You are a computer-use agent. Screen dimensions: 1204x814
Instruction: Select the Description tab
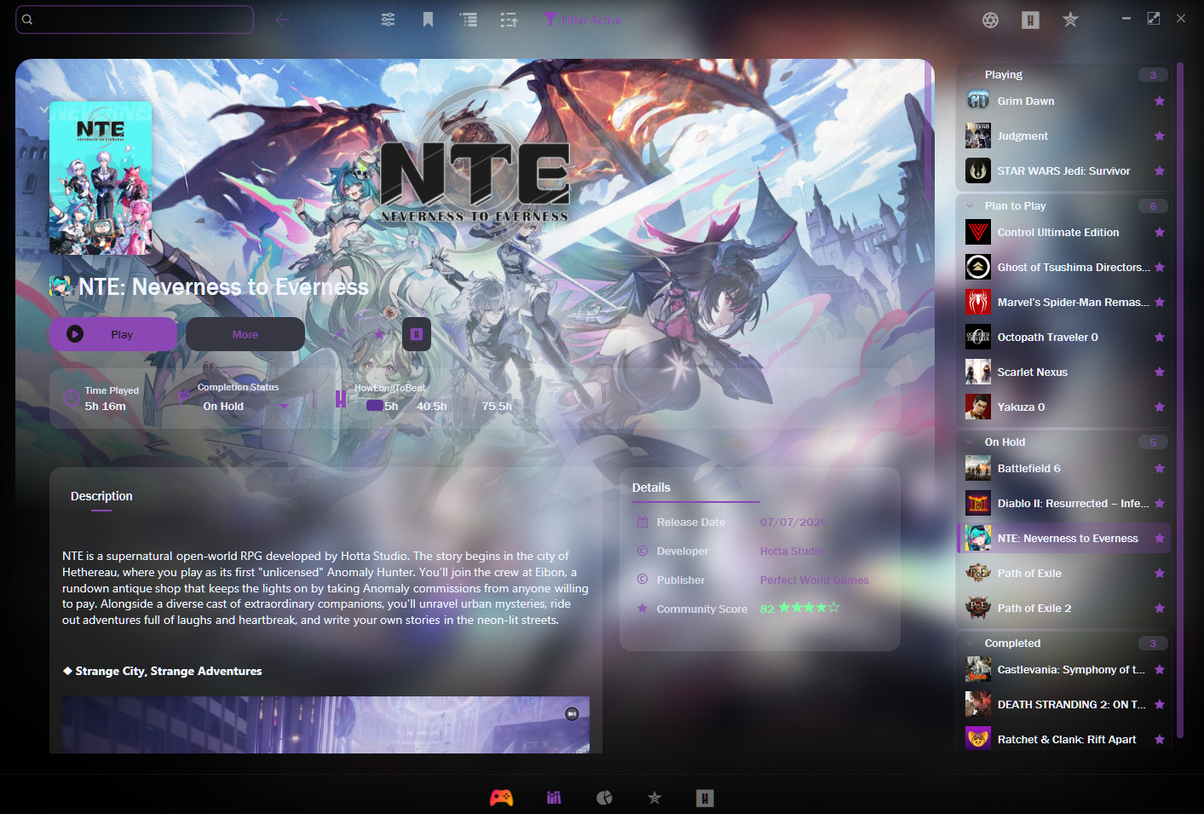click(101, 496)
